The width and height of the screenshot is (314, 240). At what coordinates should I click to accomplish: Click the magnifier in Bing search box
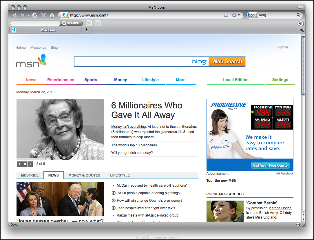pyautogui.click(x=298, y=15)
